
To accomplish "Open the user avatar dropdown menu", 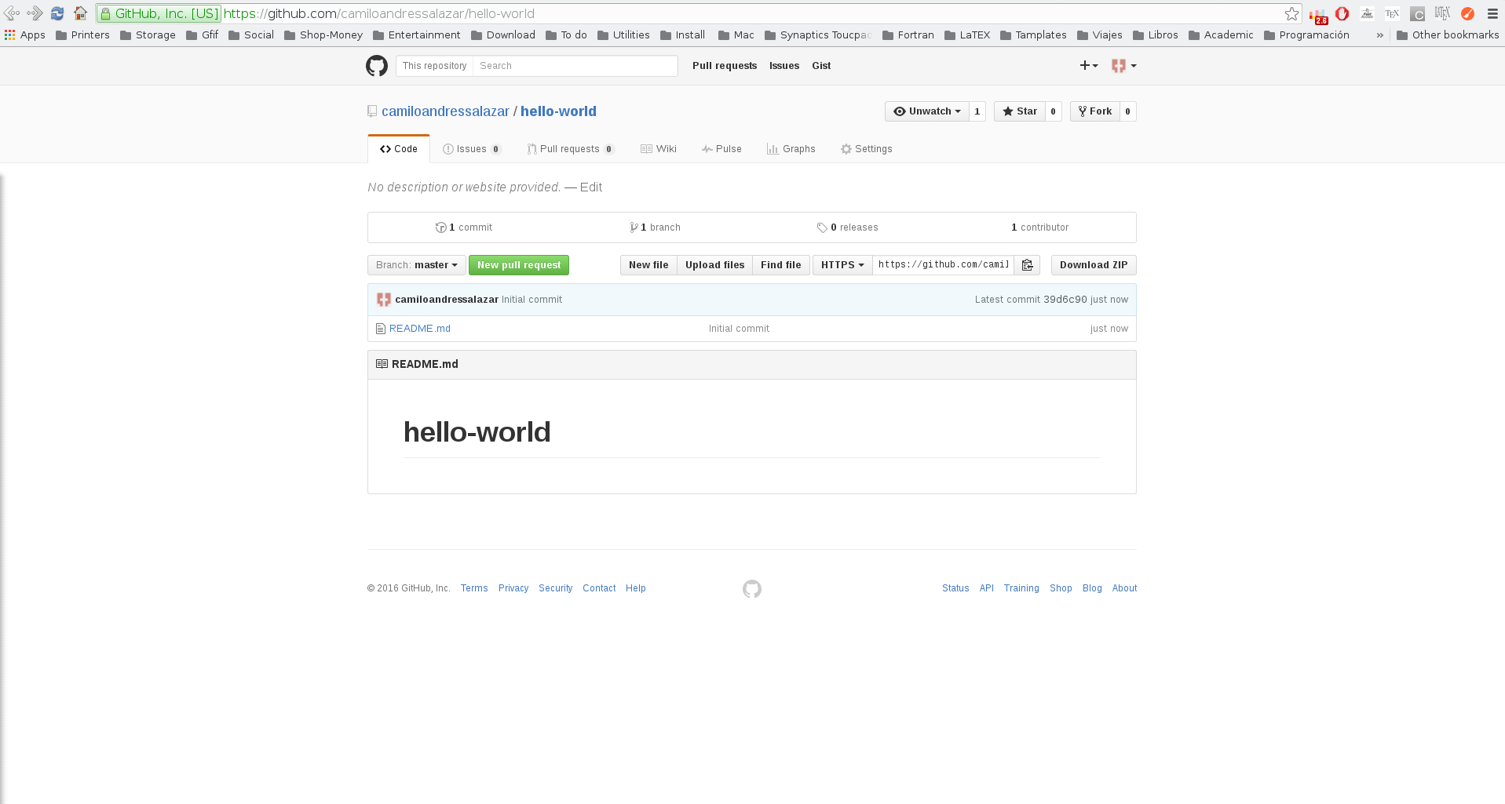I will pos(1124,66).
